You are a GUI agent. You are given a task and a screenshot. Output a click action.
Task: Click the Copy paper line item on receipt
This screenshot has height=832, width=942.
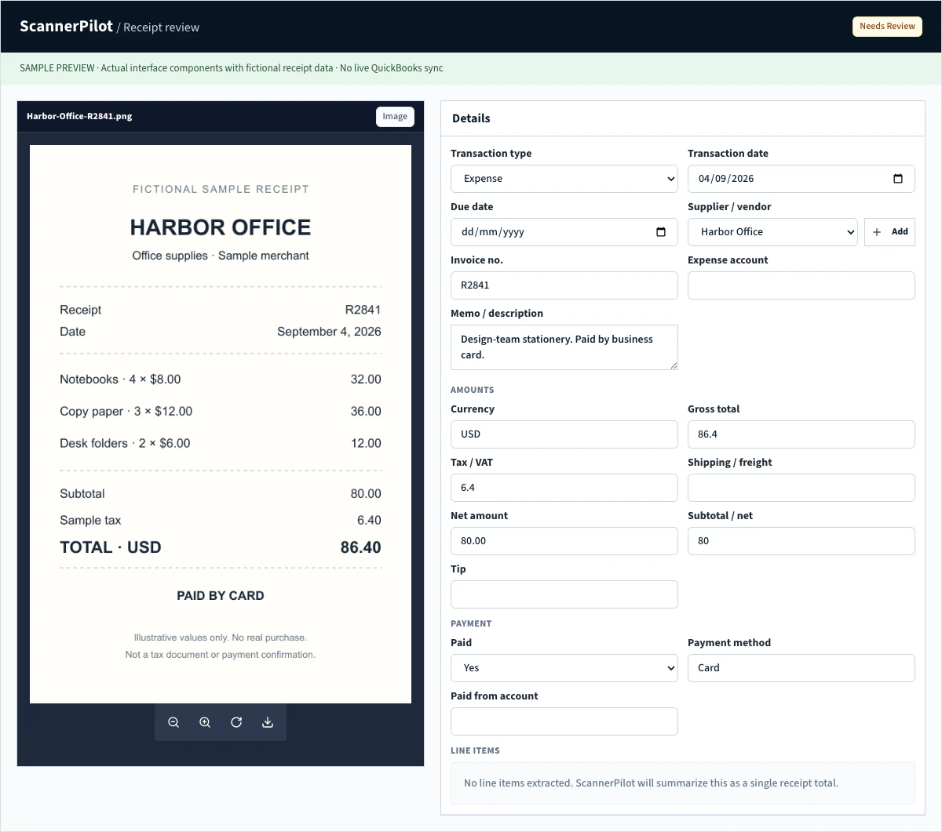pyautogui.click(x=221, y=412)
